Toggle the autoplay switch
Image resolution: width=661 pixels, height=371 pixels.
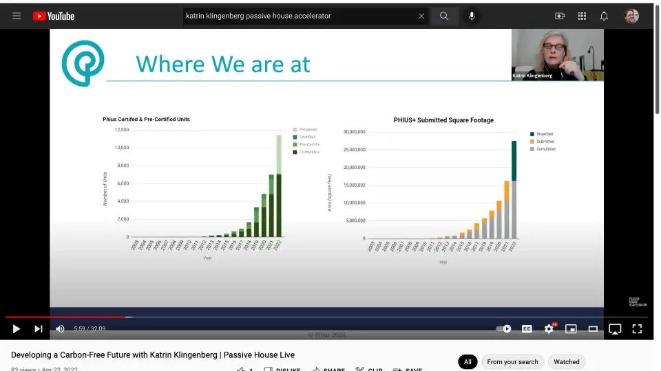[x=504, y=329]
